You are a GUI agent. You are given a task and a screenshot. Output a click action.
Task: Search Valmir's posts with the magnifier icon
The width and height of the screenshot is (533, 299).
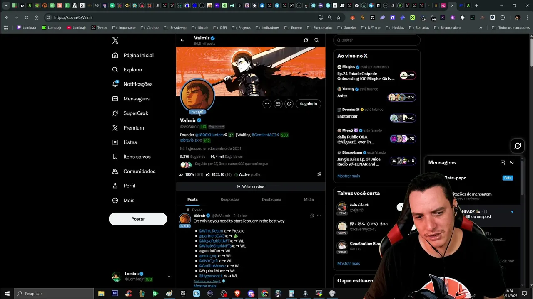[316, 40]
